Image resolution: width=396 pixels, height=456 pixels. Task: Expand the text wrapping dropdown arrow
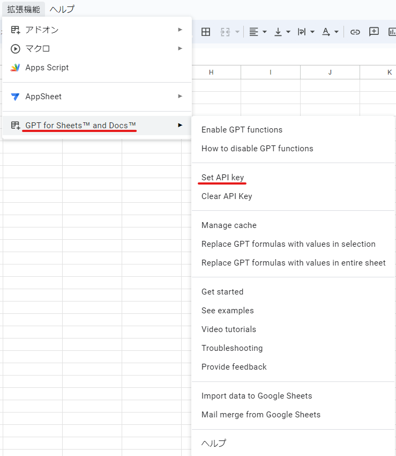[312, 32]
